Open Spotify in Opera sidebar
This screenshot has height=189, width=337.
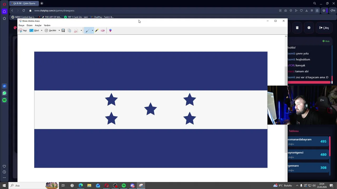4,100
